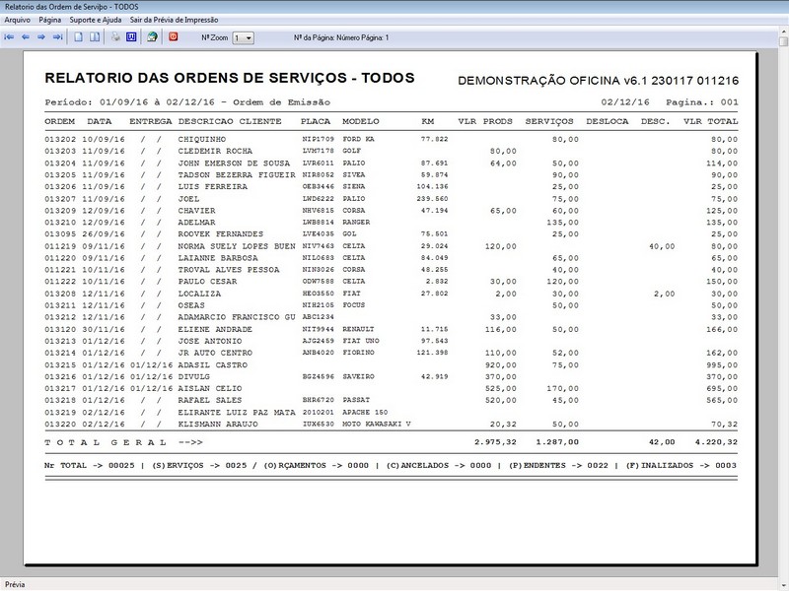Open the Página menu

pyautogui.click(x=48, y=18)
